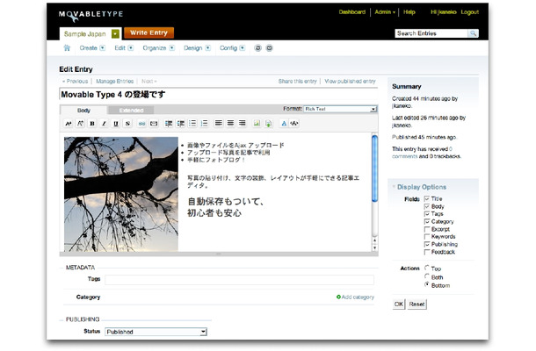This screenshot has width=536, height=351.
Task: Click inside the Tags input field
Action: (239, 280)
